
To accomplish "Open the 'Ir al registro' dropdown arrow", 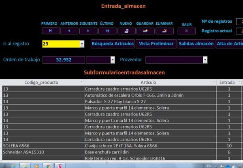I will pyautogui.click(x=82, y=44).
